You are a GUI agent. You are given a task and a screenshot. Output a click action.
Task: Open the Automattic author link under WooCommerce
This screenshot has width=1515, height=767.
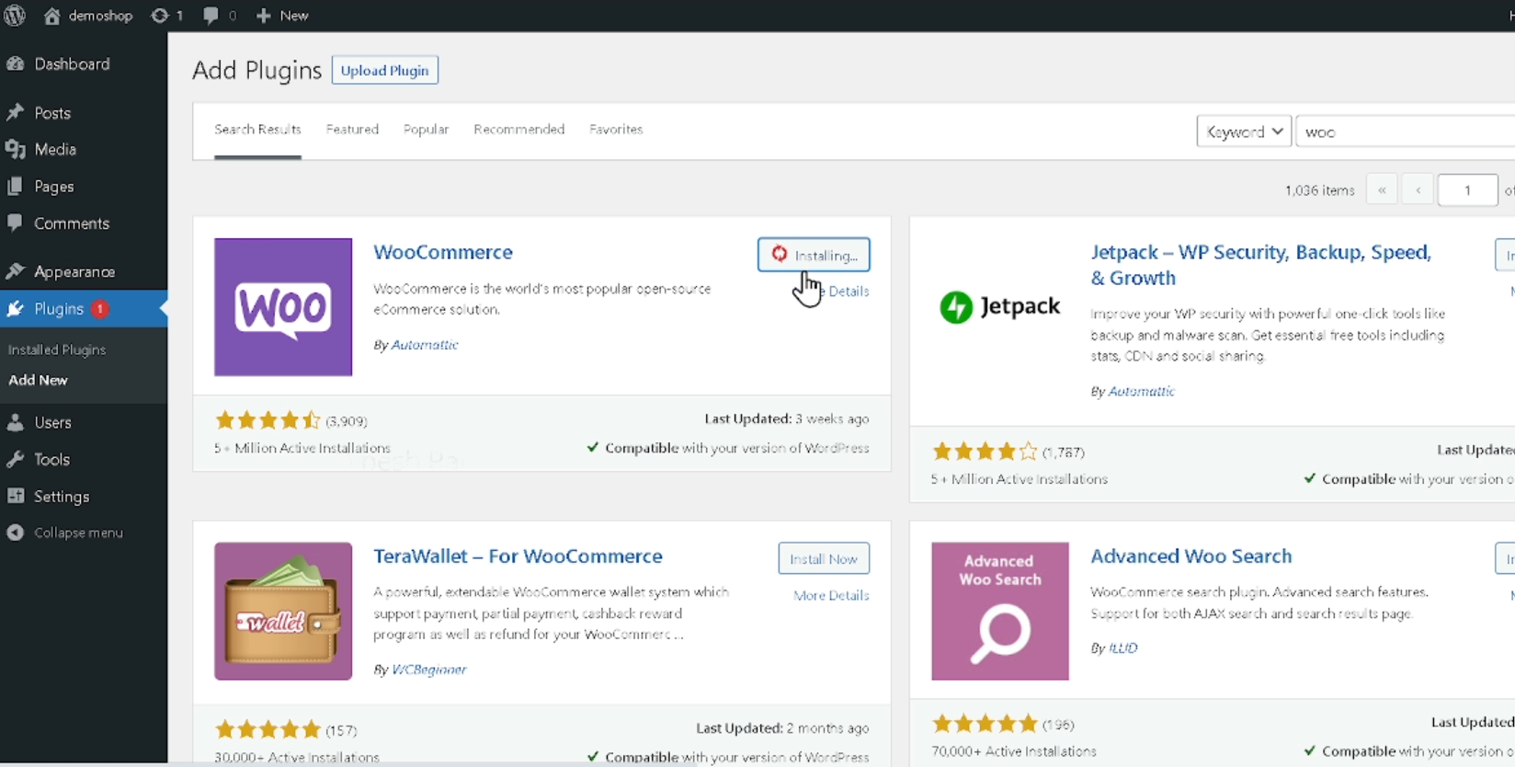425,345
